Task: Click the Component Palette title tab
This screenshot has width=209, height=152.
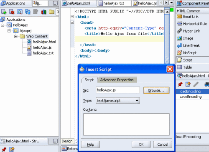Action: [x=193, y=3]
